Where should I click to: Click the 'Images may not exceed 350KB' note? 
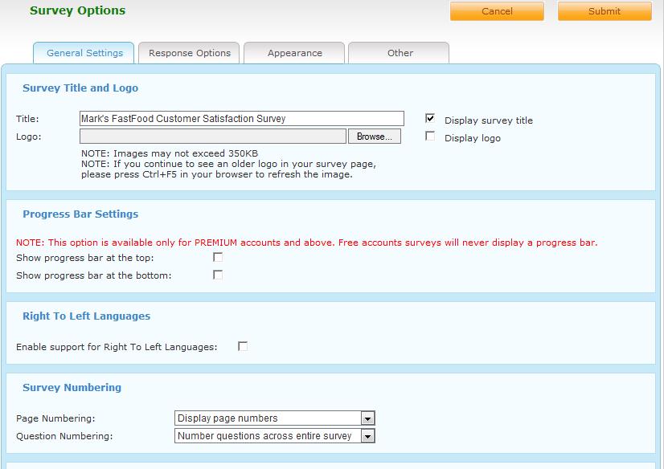170,153
